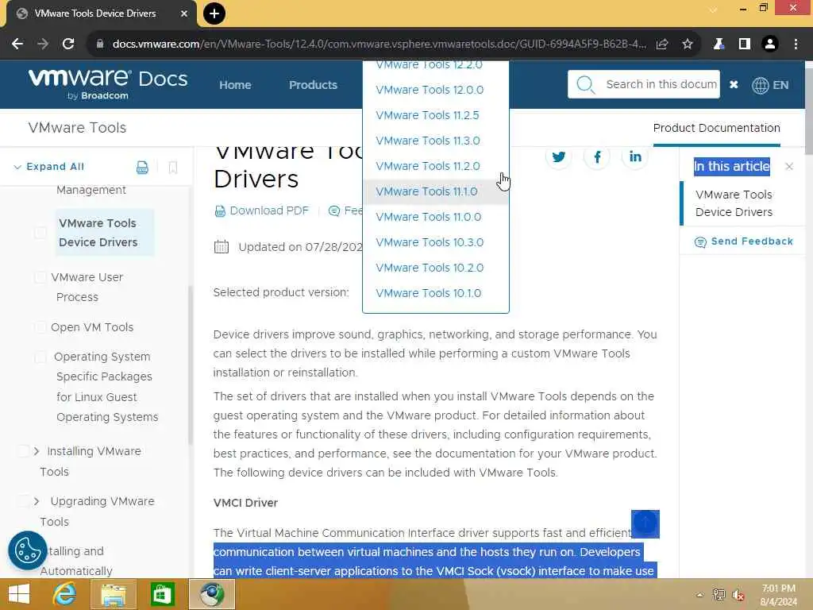
Task: Select VMware Tools 11.0.0 from version list
Action: (428, 217)
